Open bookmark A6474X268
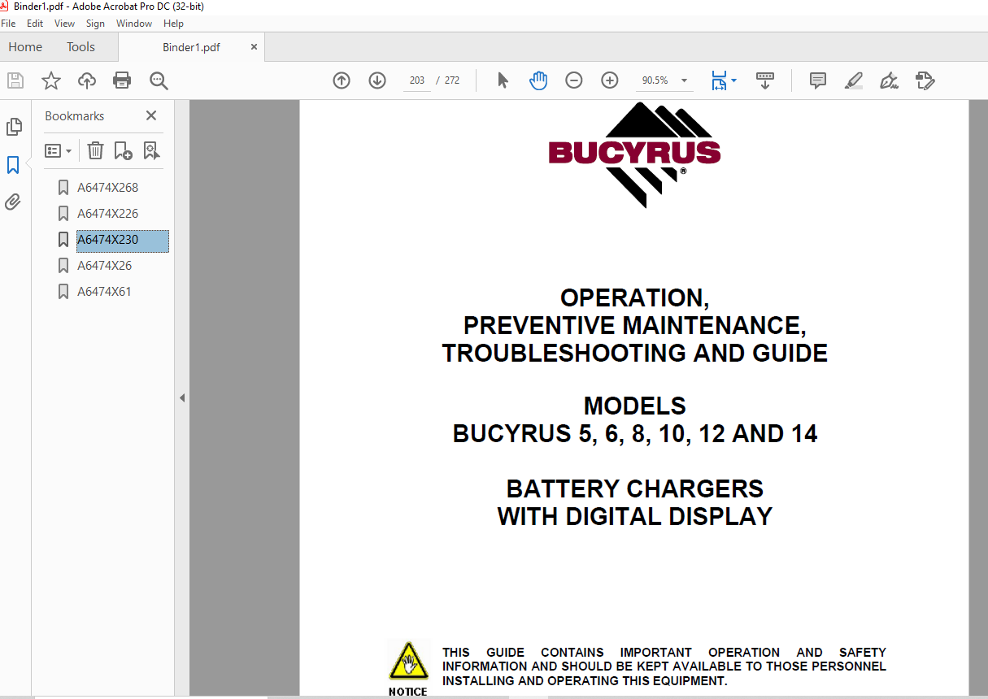The image size is (988, 699). pos(107,188)
